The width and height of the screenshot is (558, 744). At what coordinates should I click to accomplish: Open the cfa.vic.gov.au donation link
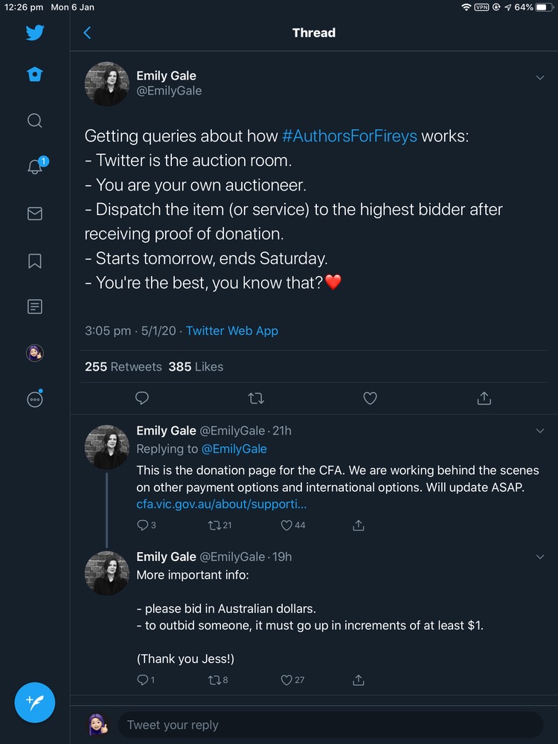(221, 504)
